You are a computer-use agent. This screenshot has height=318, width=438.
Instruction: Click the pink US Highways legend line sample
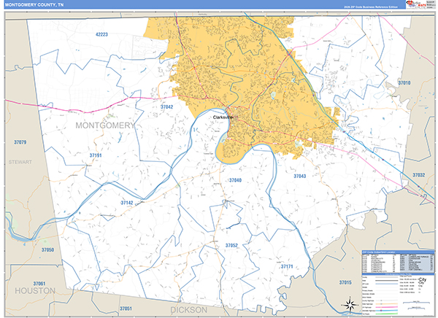[x=387, y=307]
